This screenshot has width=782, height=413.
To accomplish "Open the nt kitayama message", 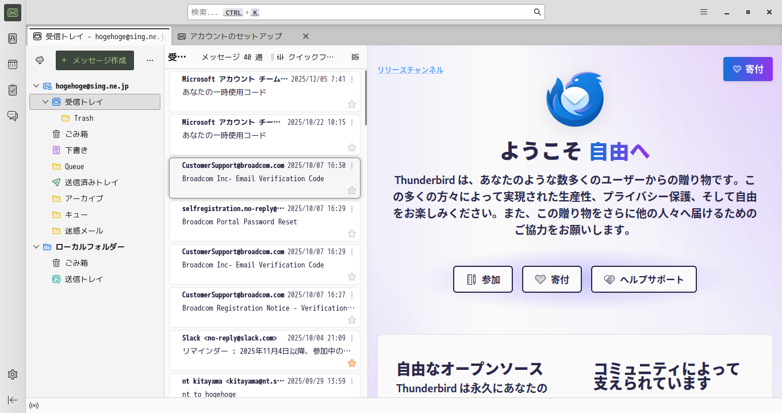I will [264, 386].
